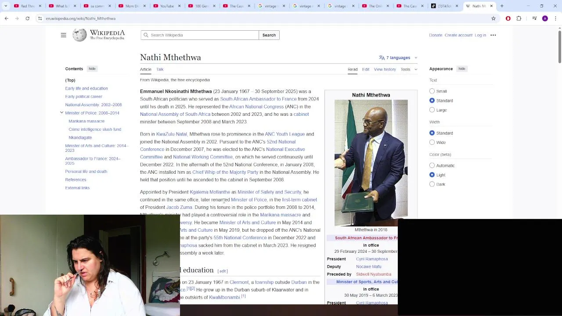Click the browser forward arrow
Screen dimensions: 562x316
pyautogui.click(x=17, y=18)
